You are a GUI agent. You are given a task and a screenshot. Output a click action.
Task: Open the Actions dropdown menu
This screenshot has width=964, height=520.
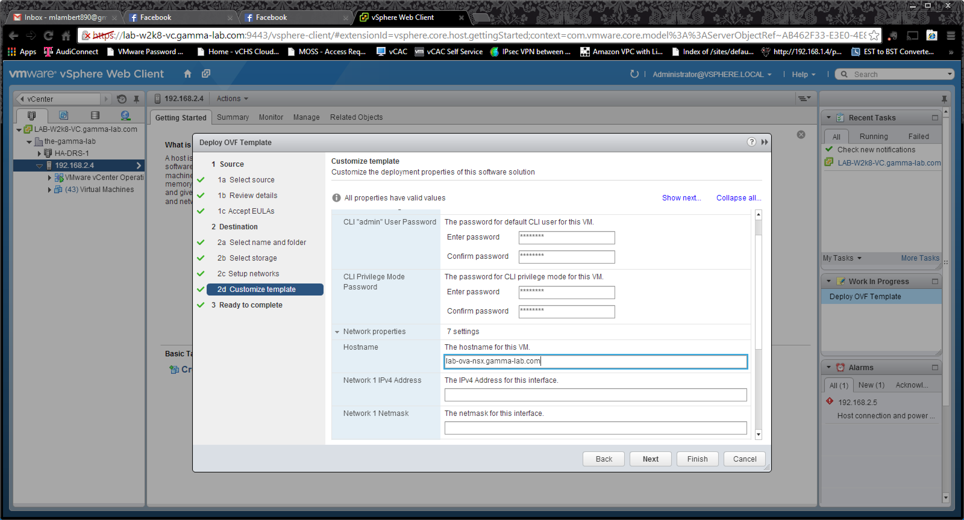(232, 99)
